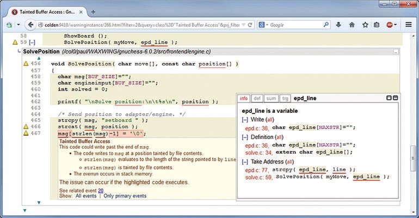Click the teal up arrow above line 456

[x=39, y=58]
